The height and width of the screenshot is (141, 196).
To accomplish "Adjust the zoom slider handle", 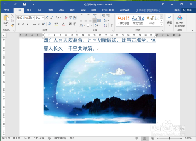I will coord(169,138).
